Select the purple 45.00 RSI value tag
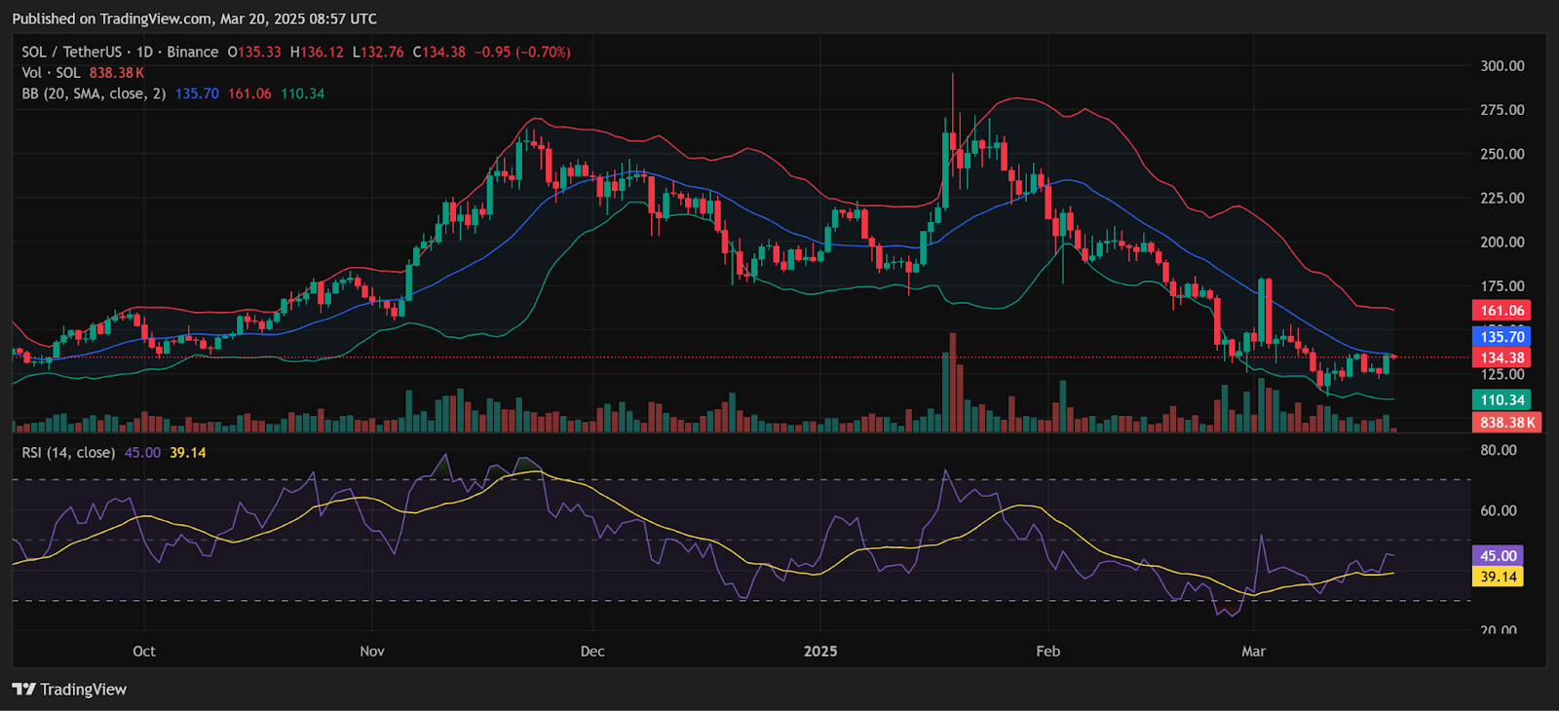The image size is (1559, 711). point(1498,556)
